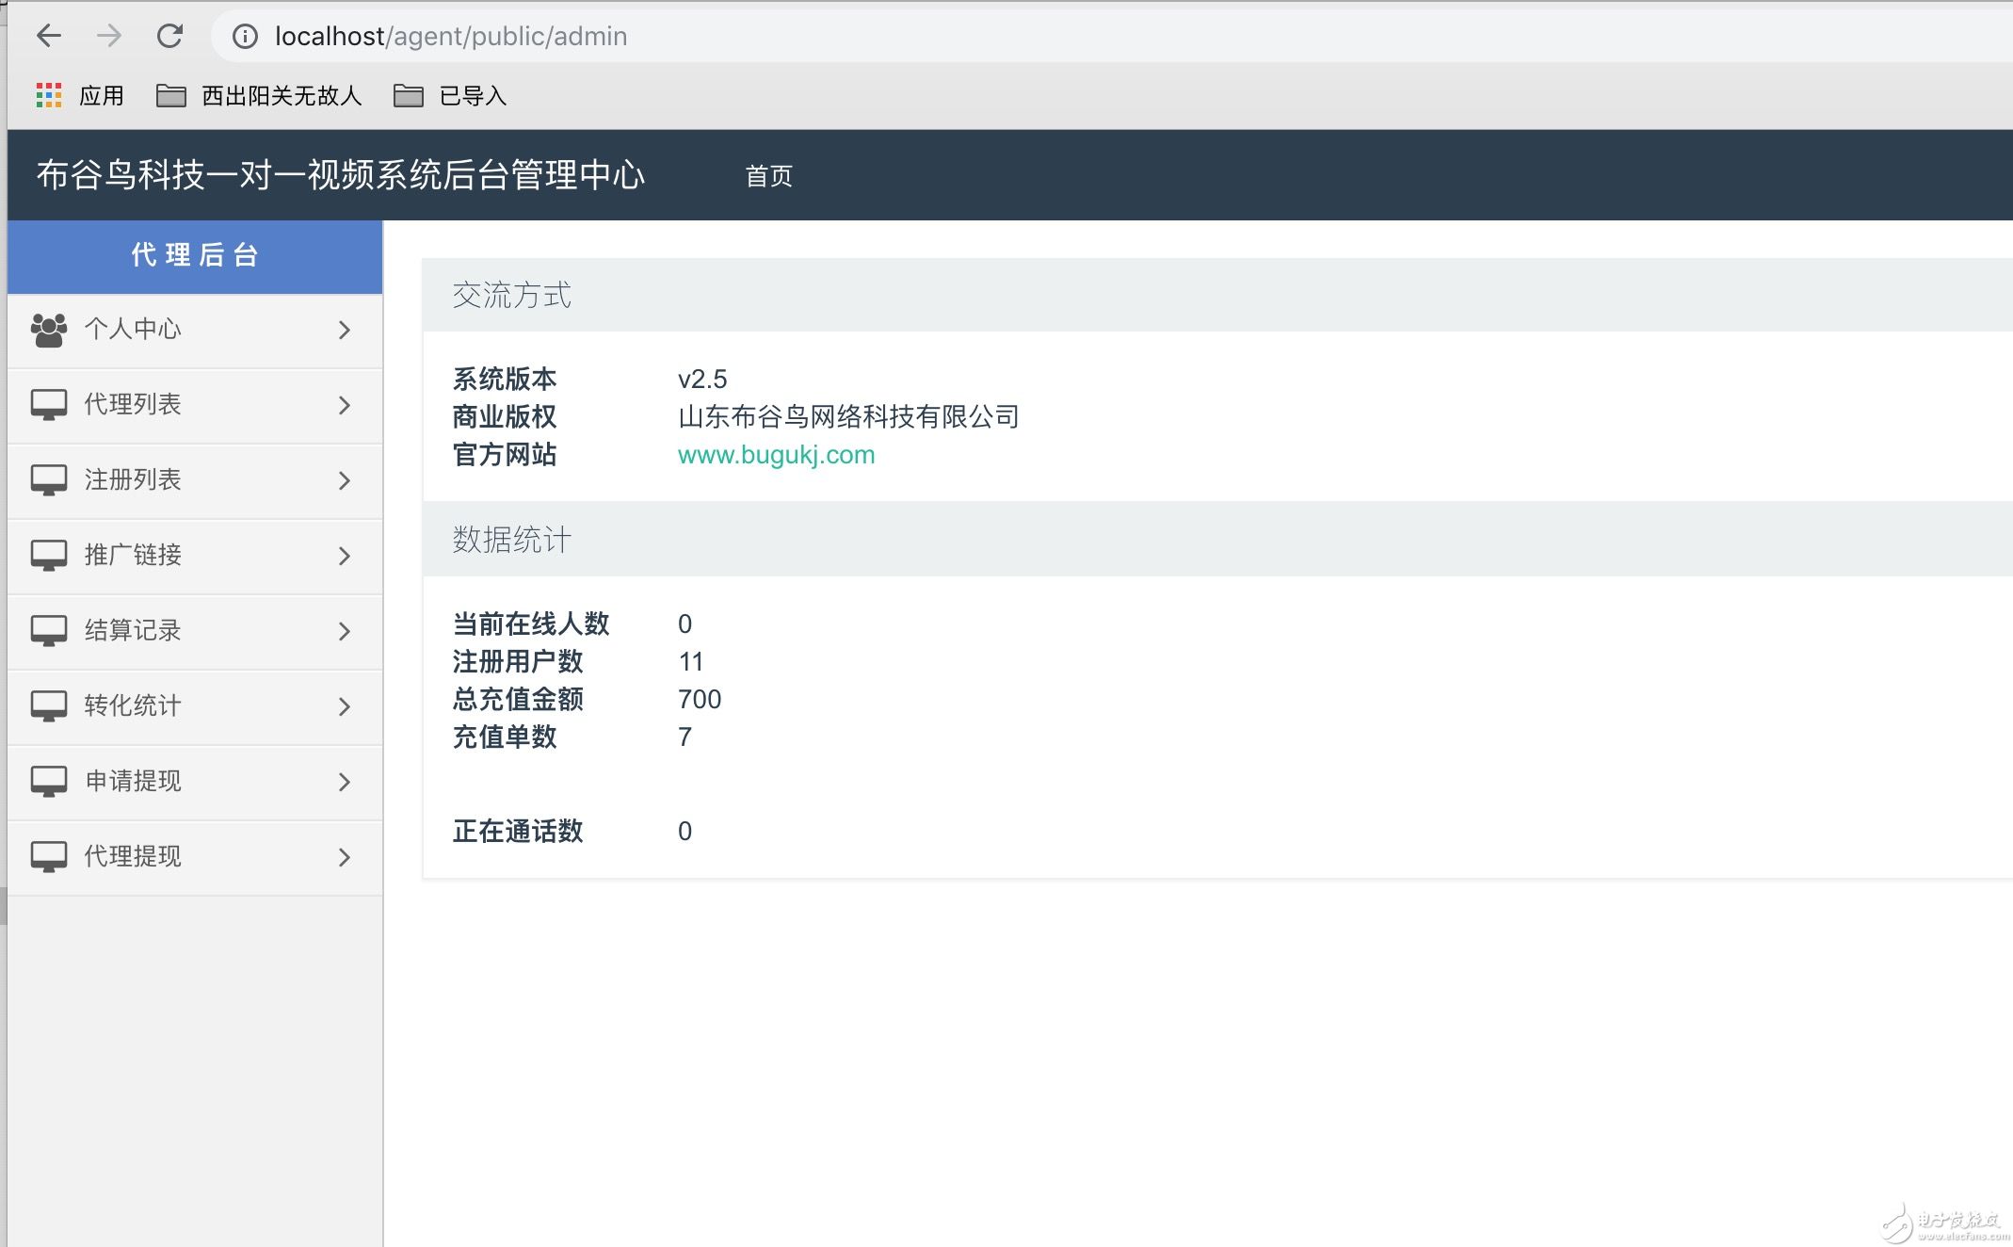Screen dimensions: 2013x1247
Task: Select the v2.5 version value
Action: tap(702, 380)
